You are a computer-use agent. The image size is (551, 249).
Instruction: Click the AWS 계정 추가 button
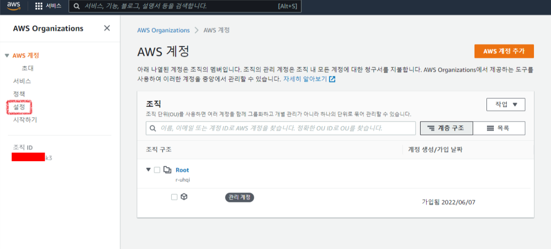point(504,51)
